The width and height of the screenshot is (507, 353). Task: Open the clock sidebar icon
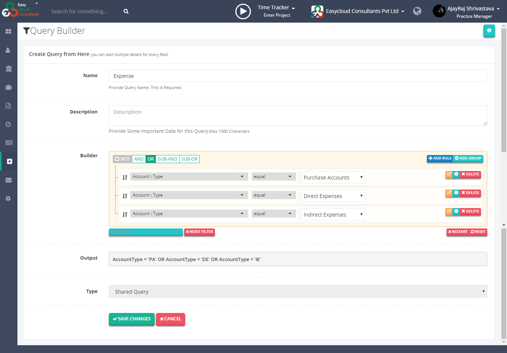[x=8, y=124]
